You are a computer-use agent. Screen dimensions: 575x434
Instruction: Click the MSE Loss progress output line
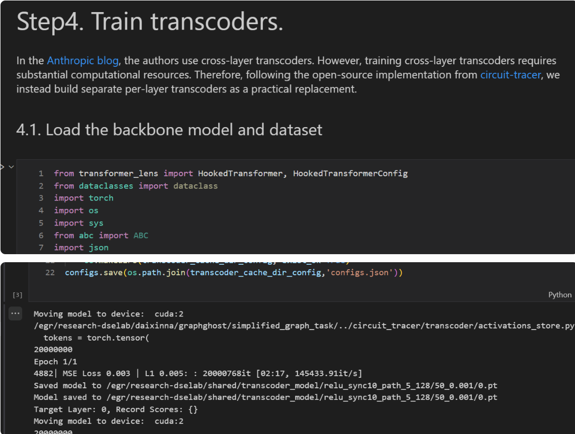pyautogui.click(x=198, y=373)
